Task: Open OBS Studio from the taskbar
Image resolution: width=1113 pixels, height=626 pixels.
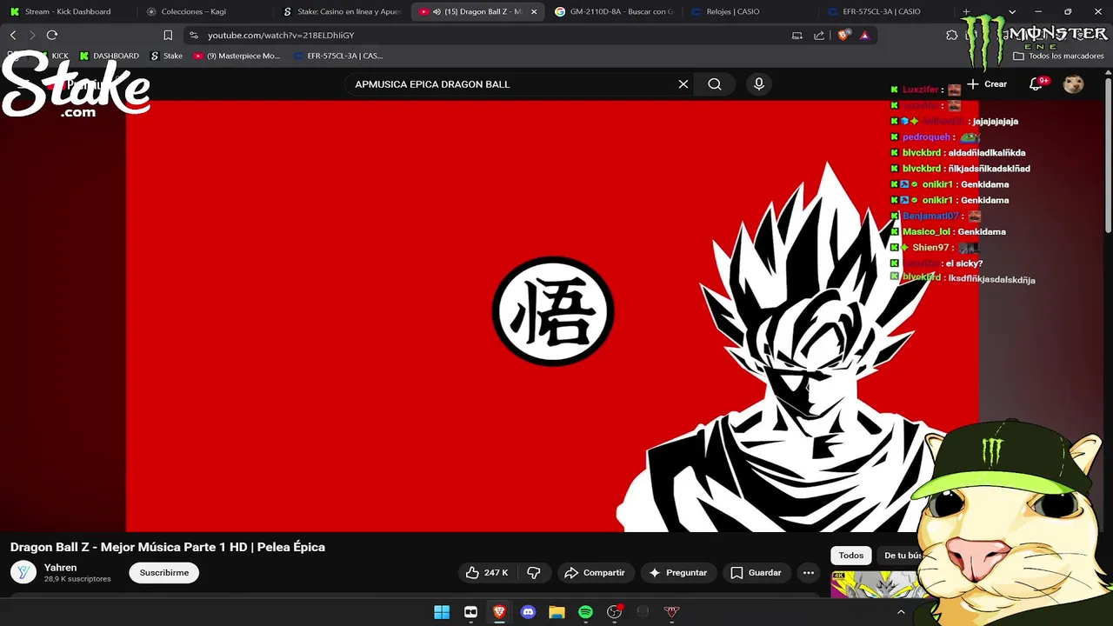Action: pos(614,612)
